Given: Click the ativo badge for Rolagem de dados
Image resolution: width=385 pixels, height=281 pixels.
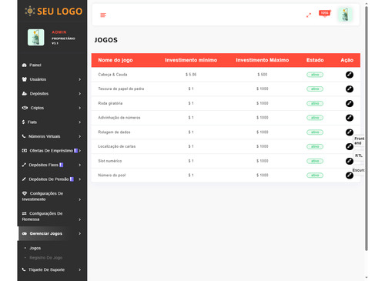Looking at the screenshot, I should pos(315,132).
